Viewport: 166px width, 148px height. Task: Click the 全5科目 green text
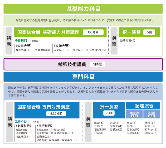pos(21,41)
